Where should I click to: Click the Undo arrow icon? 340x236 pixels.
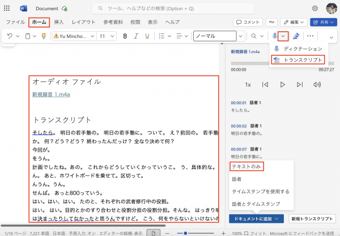[10, 36]
